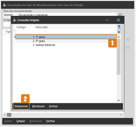Open the filter options icon in Consulta Origem

[x=119, y=27]
